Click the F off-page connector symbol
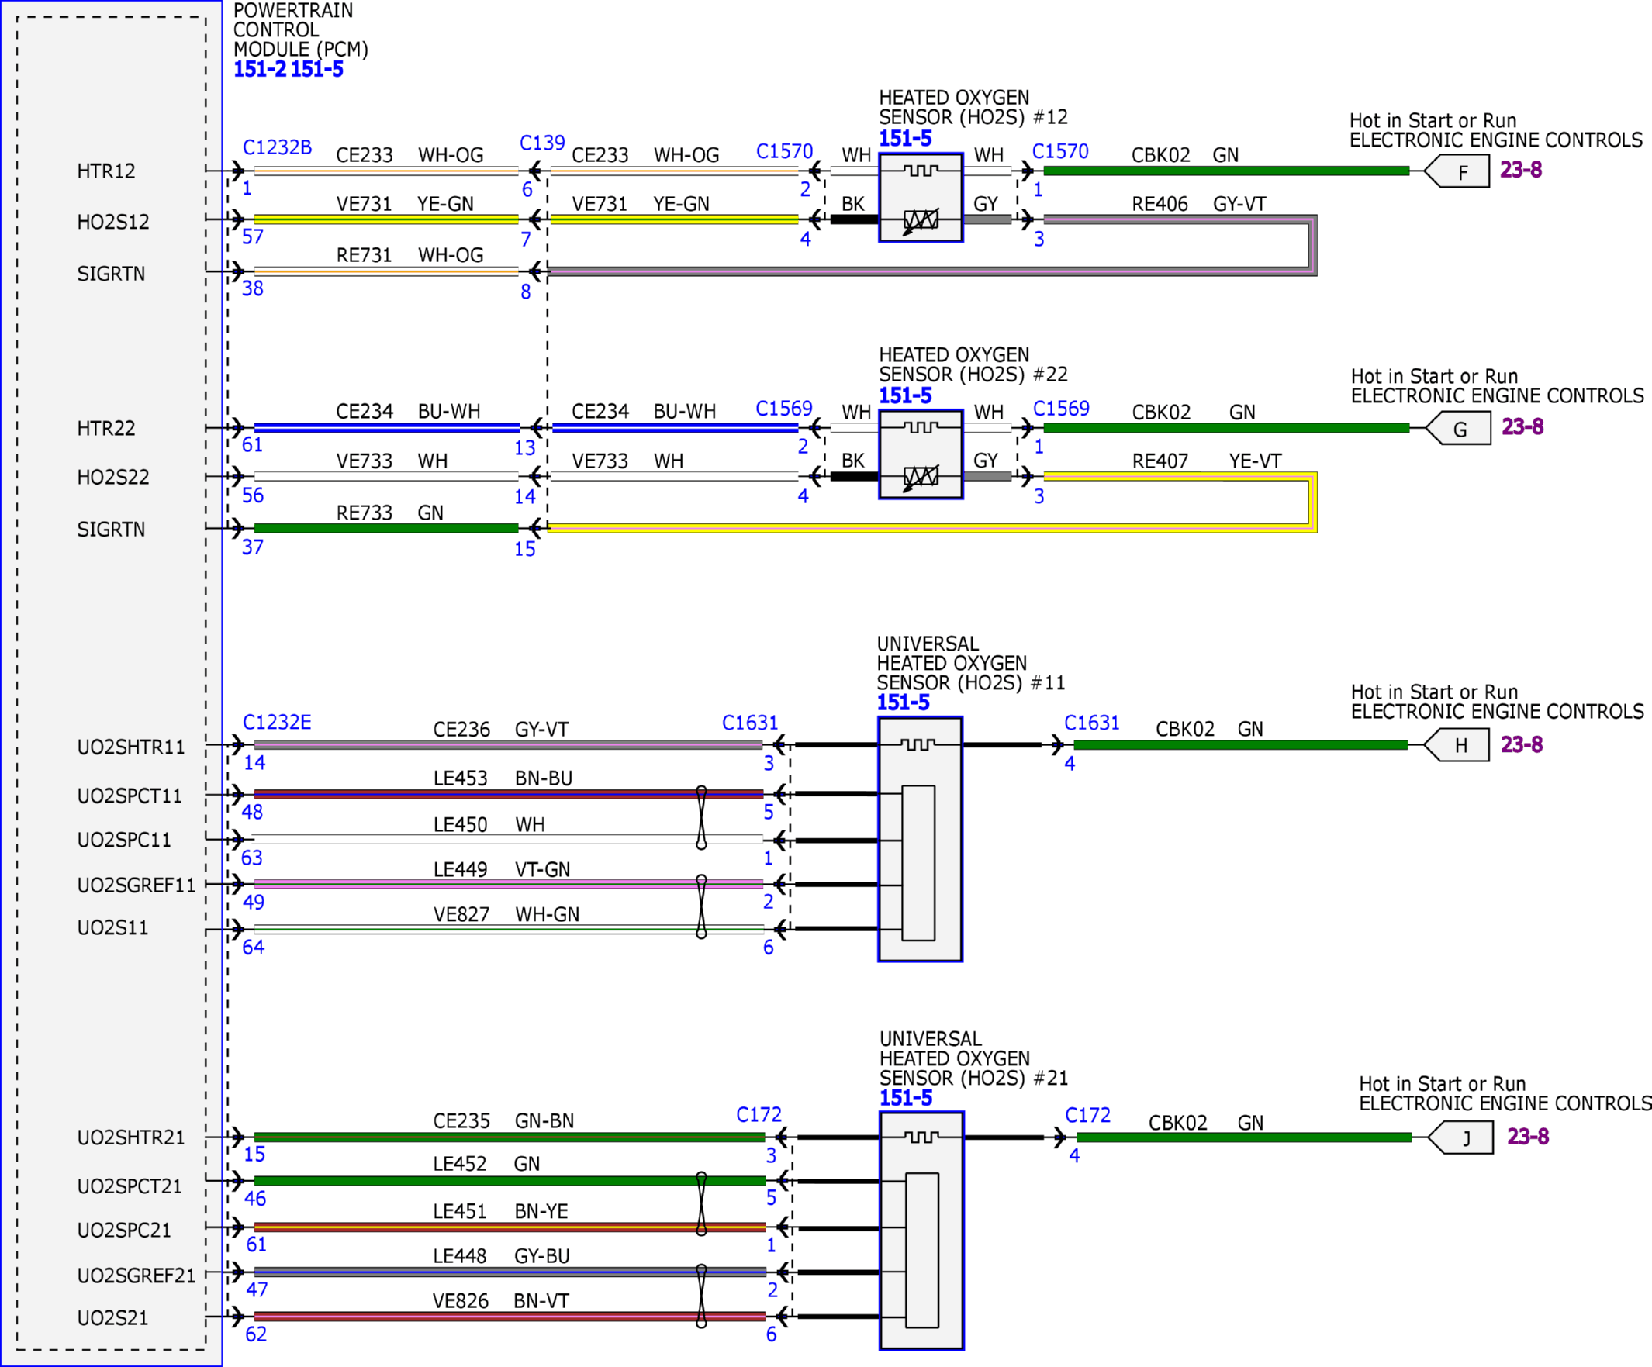Image resolution: width=1652 pixels, height=1367 pixels. pyautogui.click(x=1457, y=171)
